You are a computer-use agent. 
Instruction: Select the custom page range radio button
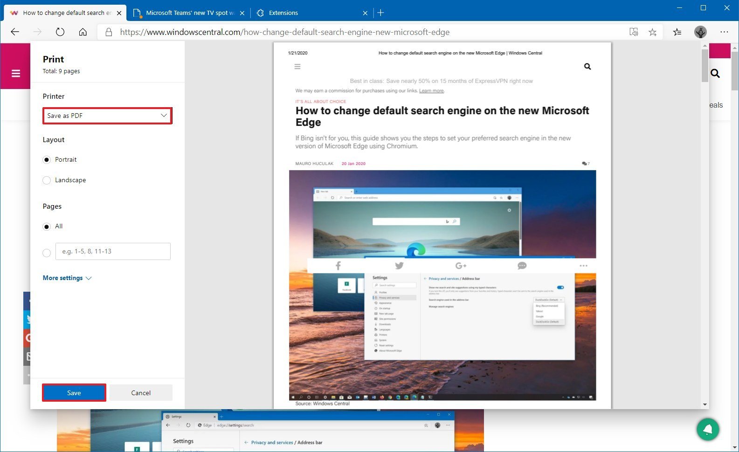47,253
